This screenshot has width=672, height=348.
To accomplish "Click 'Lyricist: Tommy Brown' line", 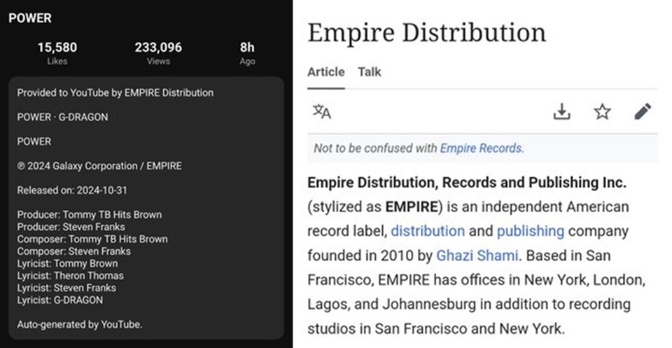I will pyautogui.click(x=67, y=263).
